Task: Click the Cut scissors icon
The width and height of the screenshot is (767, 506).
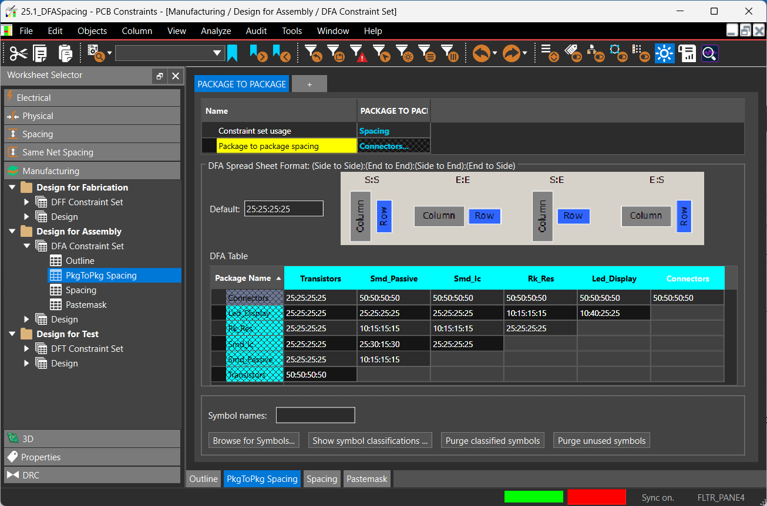Action: [18, 54]
